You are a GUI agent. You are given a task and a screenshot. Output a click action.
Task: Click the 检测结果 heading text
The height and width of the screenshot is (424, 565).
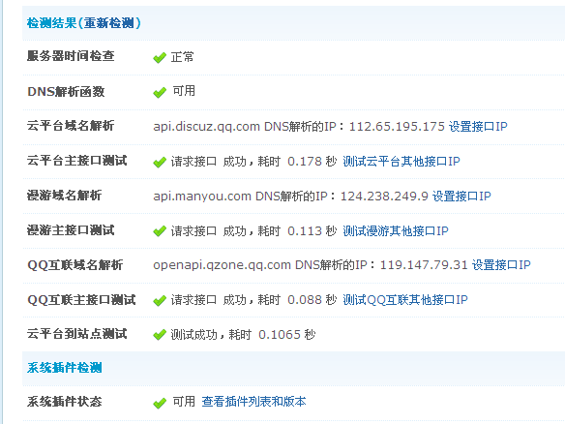point(51,23)
